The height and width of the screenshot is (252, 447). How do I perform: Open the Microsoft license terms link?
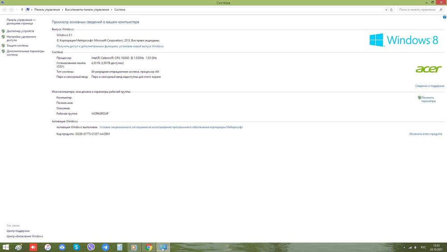(171, 127)
